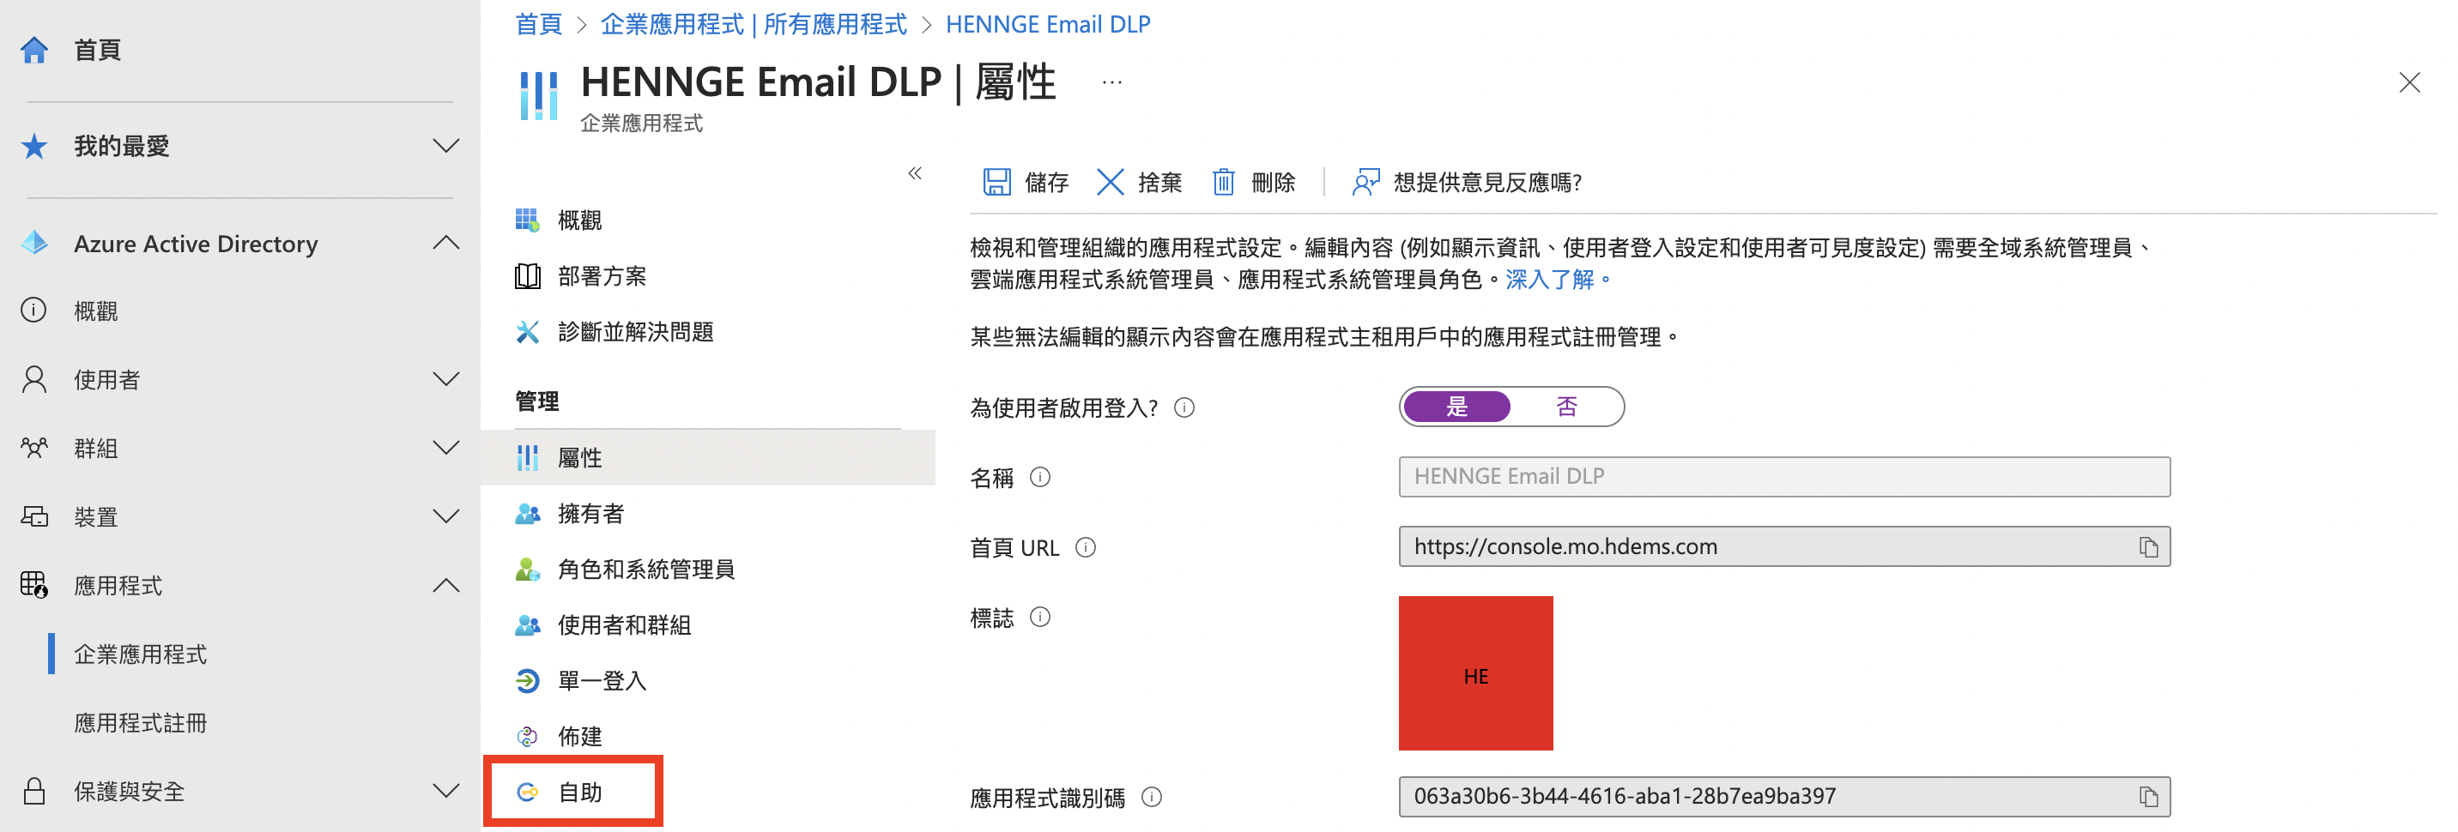The image size is (2458, 832).
Task: Expand the 裝置 section chevron
Action: click(445, 516)
